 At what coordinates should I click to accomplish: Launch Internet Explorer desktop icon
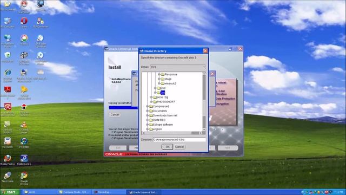tap(8, 75)
